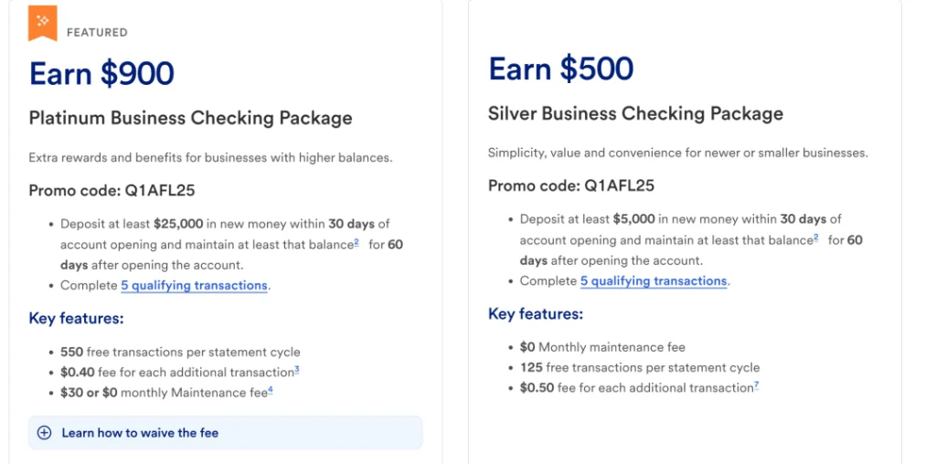Click the FEATURED label text
Screen dimensions: 936x464
97,33
